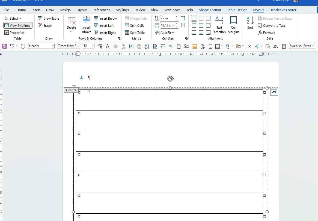The height and width of the screenshot is (221, 318).
Task: Expand the Header style dropdown
Action: point(53,46)
